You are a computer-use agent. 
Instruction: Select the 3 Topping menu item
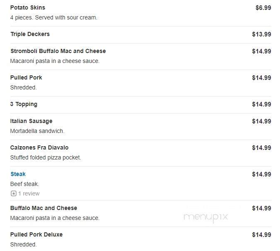coord(24,104)
